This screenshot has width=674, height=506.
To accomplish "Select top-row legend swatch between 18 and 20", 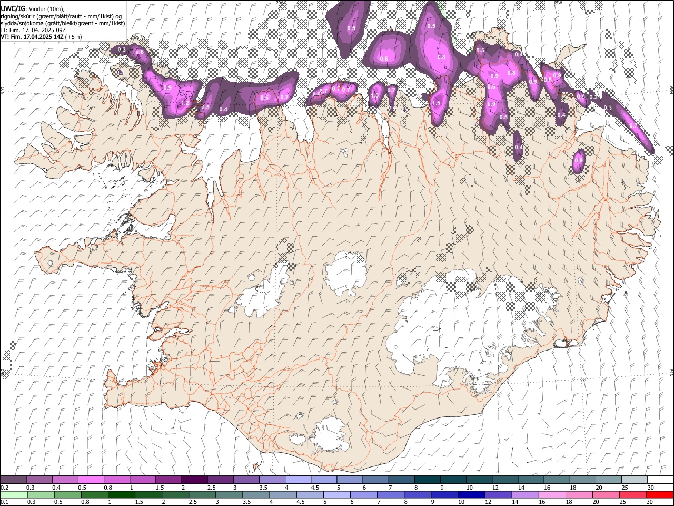I will pyautogui.click(x=582, y=480).
